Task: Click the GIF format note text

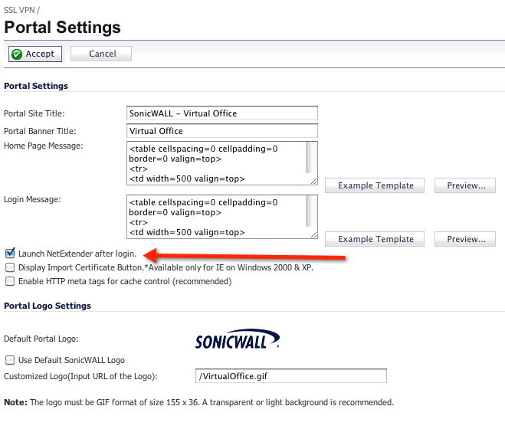Action: click(x=198, y=402)
